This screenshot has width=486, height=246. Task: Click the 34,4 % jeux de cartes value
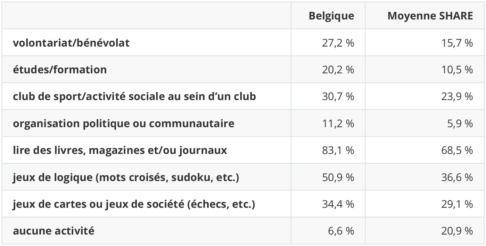click(x=338, y=204)
